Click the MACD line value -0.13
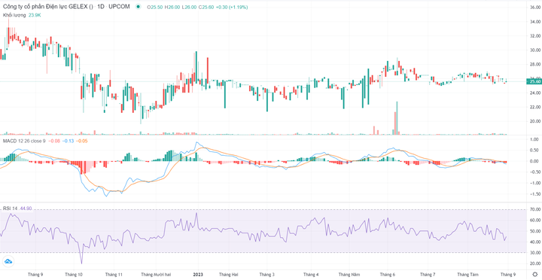The width and height of the screenshot is (542, 280). click(x=68, y=141)
